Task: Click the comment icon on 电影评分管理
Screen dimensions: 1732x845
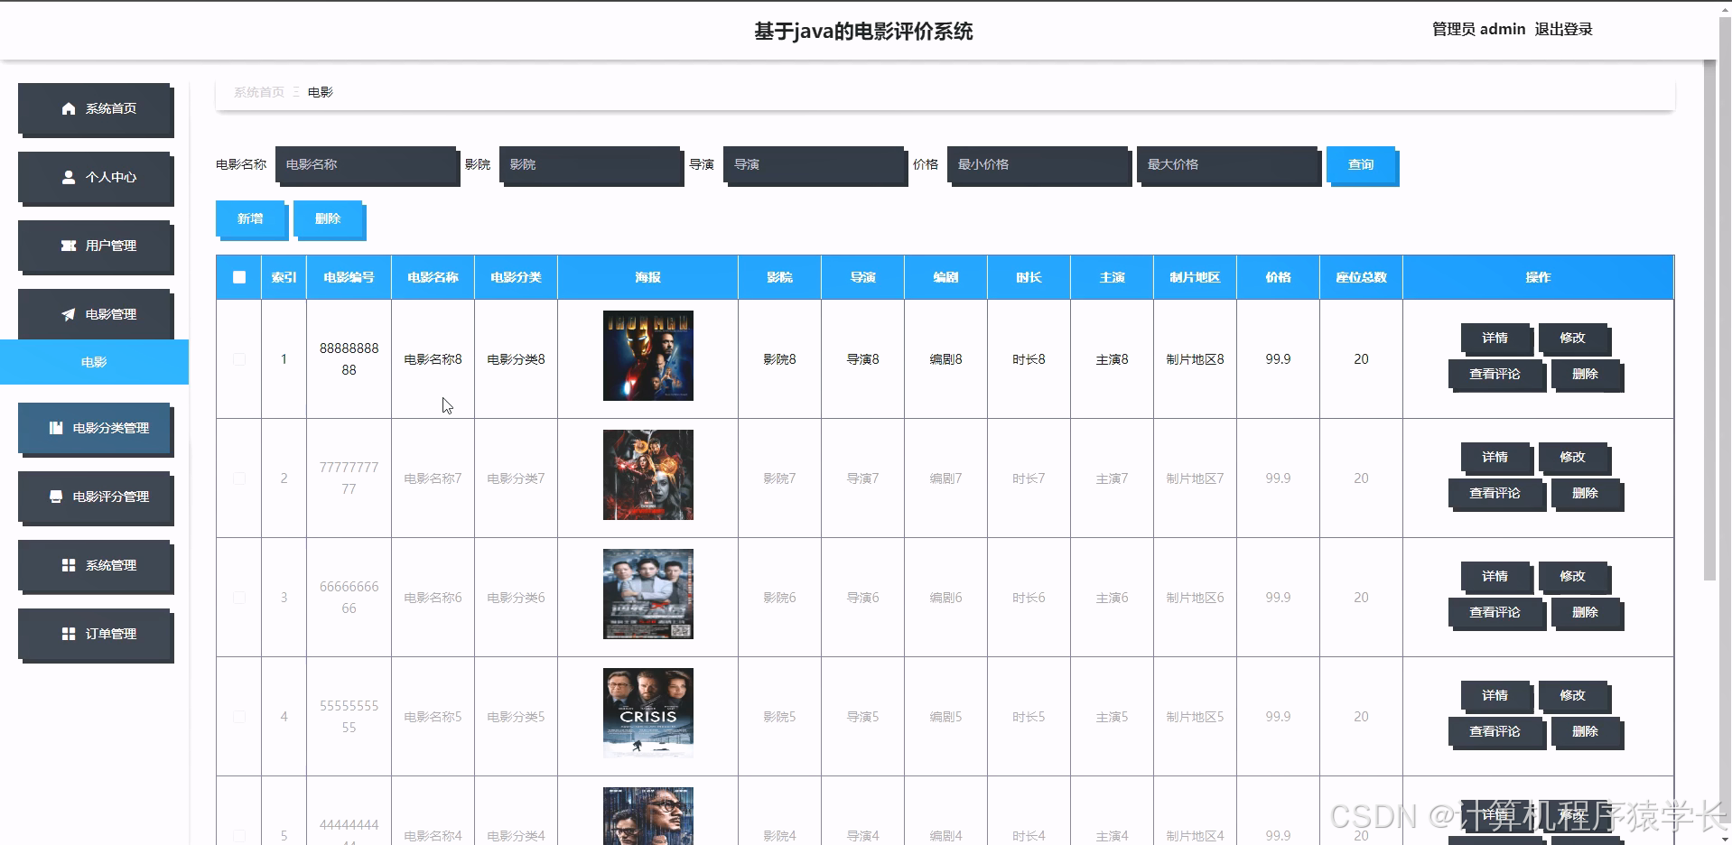Action: coord(56,497)
